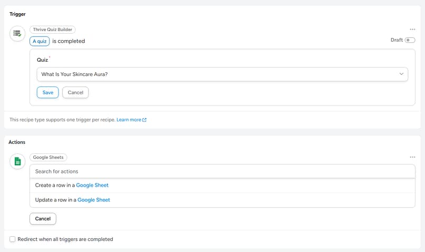Cancel the Google Sheets action selection
This screenshot has height=252, width=425.
pos(43,219)
